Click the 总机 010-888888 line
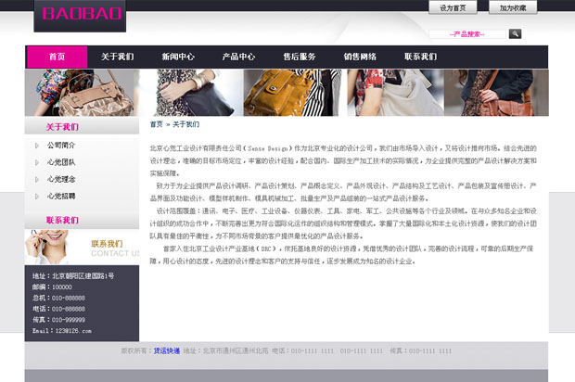 [58, 298]
